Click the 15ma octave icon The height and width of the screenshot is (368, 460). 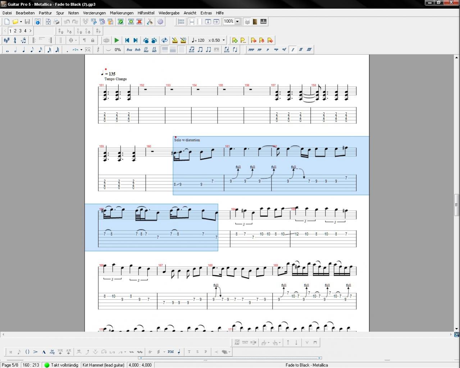tap(146, 50)
